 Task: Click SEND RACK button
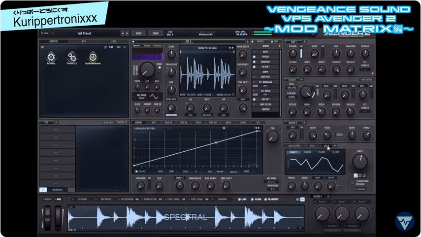[108, 123]
